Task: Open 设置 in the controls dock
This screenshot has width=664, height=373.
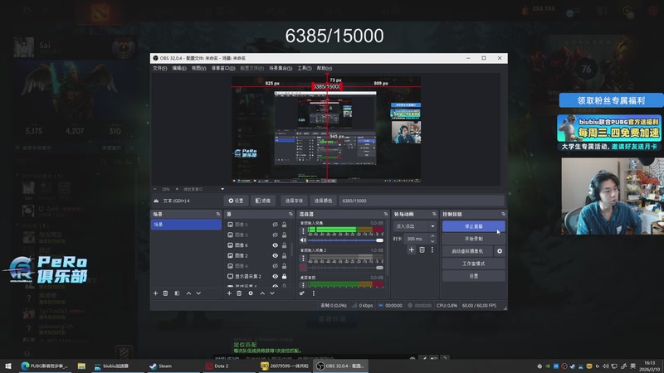Action: 473,276
